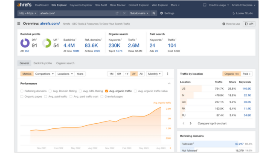Image resolution: width=273 pixels, height=153 pixels.
Task: Click the How to use help icon
Action: (224, 24)
